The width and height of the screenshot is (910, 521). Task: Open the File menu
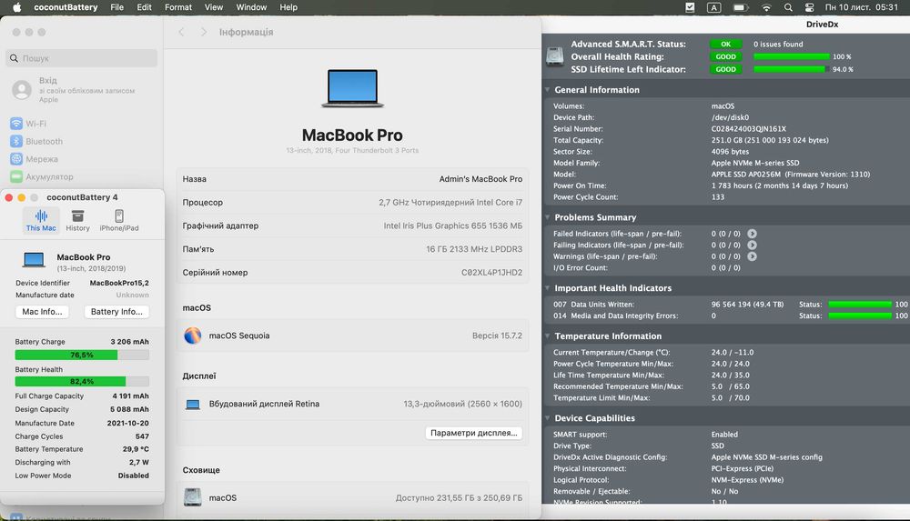coord(116,7)
